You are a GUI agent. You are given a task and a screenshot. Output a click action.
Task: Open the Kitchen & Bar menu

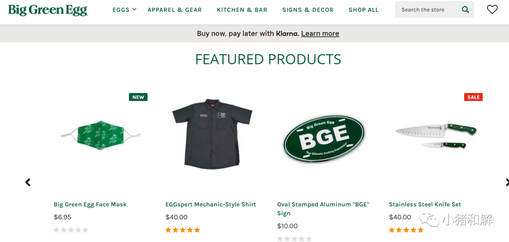click(x=242, y=10)
